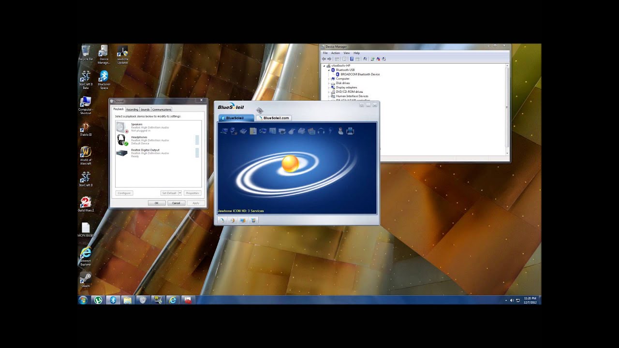Open the Help menu in Device Manager
Image resolution: width=619 pixels, height=348 pixels.
coord(356,53)
